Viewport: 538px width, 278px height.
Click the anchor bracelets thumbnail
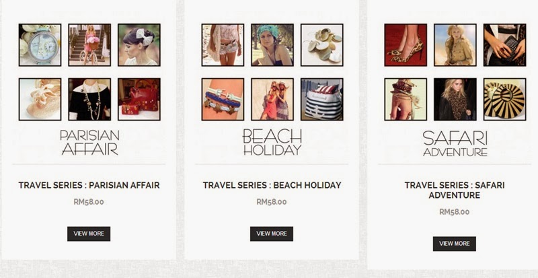[223, 100]
